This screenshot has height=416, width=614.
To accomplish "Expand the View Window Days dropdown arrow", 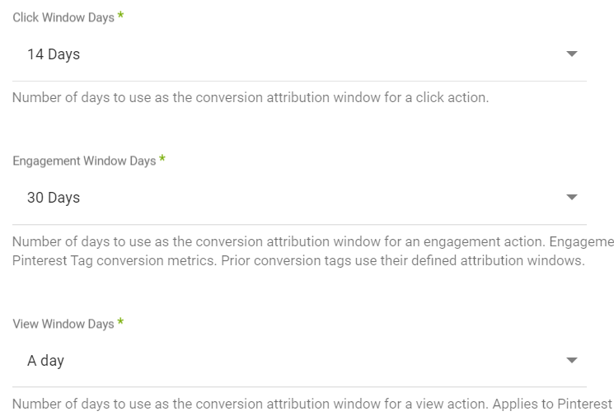I will coord(572,361).
